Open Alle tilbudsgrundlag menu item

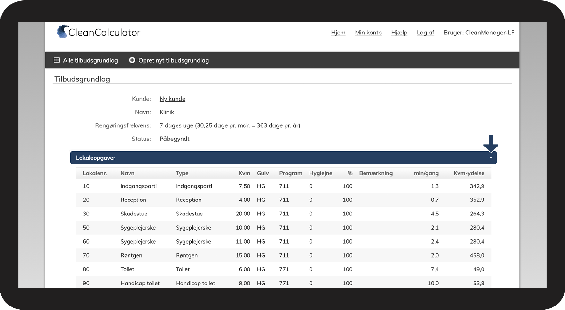pyautogui.click(x=90, y=60)
